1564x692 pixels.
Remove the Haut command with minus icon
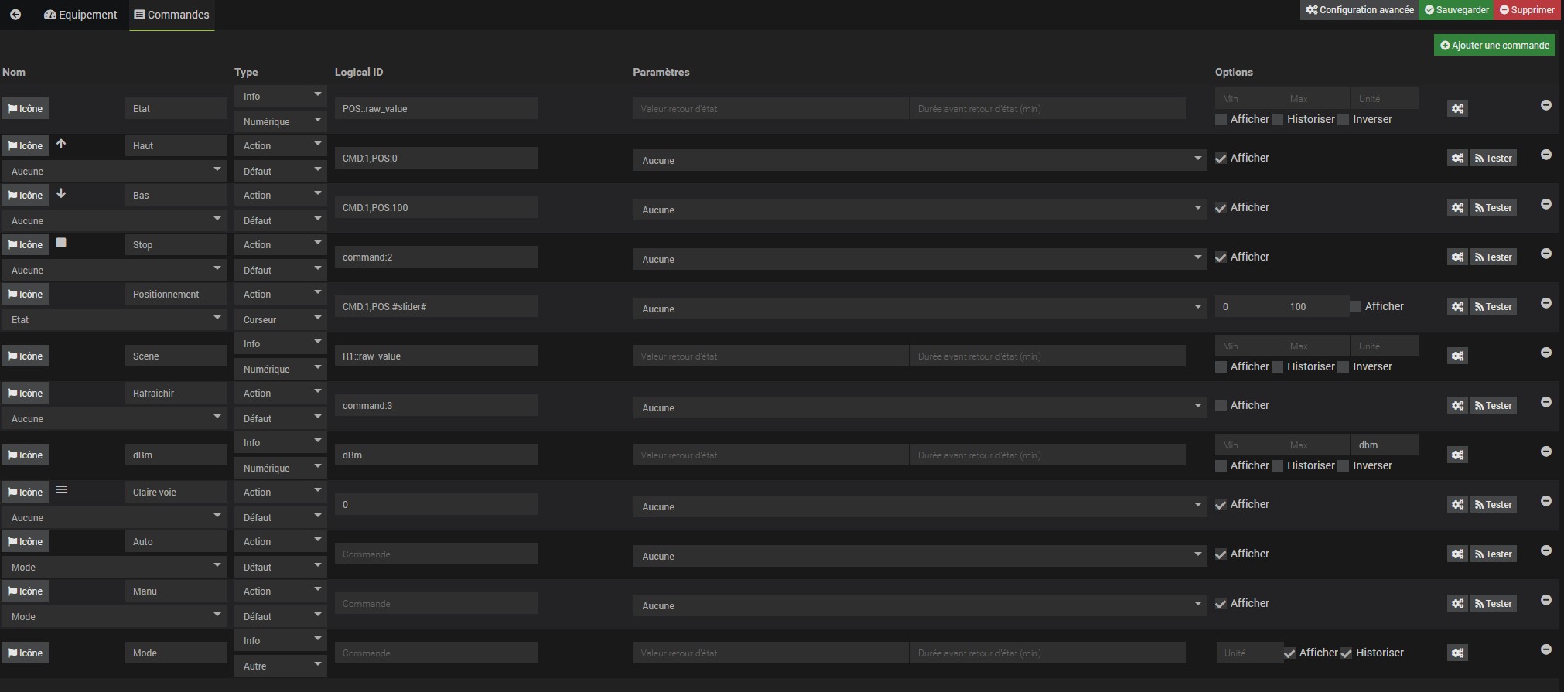click(x=1545, y=155)
